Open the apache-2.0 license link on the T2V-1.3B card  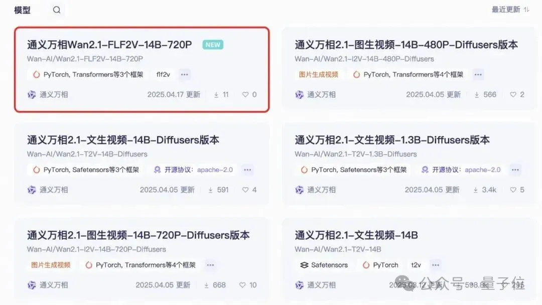[x=483, y=170]
